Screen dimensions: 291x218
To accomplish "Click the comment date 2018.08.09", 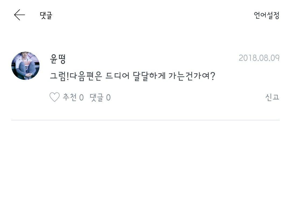I will pos(259,58).
